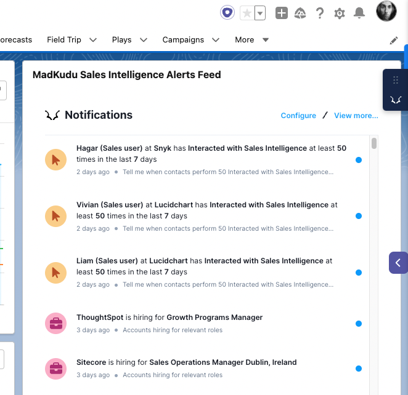Open Sitecore hiring Sales Operations Manager alert
This screenshot has width=408, height=395.
(x=186, y=362)
